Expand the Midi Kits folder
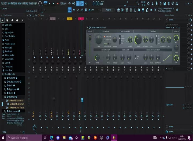Screen dimensions: 193x141 pos(7,25)
